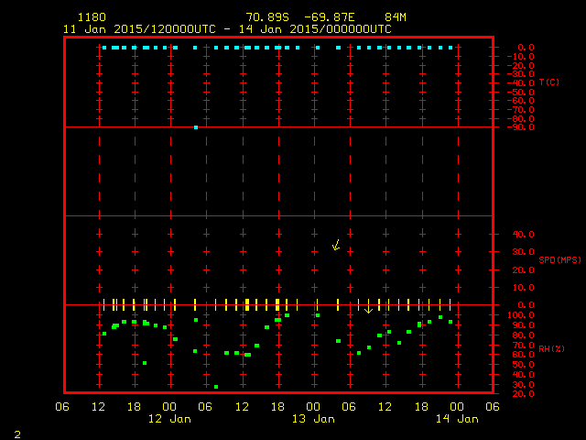The height and width of the screenshot is (440, 586).
Task: Click the latitude value 70.89S
Action: (x=267, y=17)
